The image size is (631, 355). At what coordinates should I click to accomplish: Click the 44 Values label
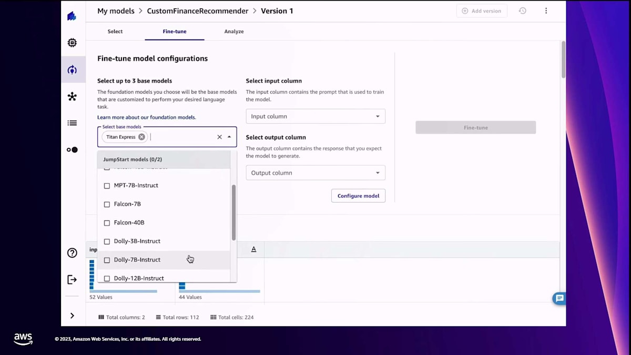pyautogui.click(x=190, y=297)
